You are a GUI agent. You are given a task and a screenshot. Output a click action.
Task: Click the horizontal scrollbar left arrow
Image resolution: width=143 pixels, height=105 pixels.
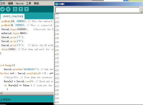tap(1, 93)
